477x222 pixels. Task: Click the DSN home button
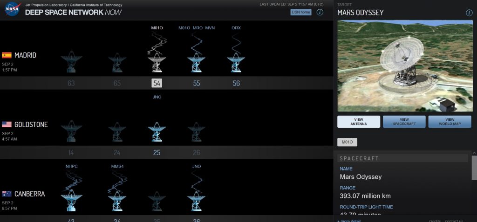tap(301, 12)
